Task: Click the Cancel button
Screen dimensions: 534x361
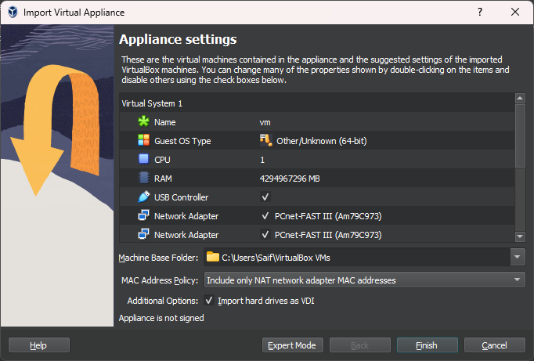Action: click(495, 345)
